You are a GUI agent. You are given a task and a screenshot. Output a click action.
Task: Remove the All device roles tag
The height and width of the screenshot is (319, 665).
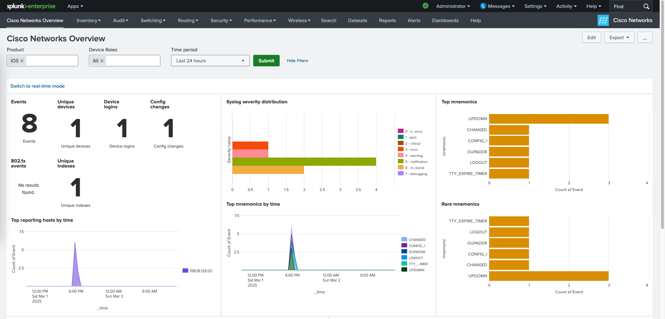pyautogui.click(x=102, y=61)
